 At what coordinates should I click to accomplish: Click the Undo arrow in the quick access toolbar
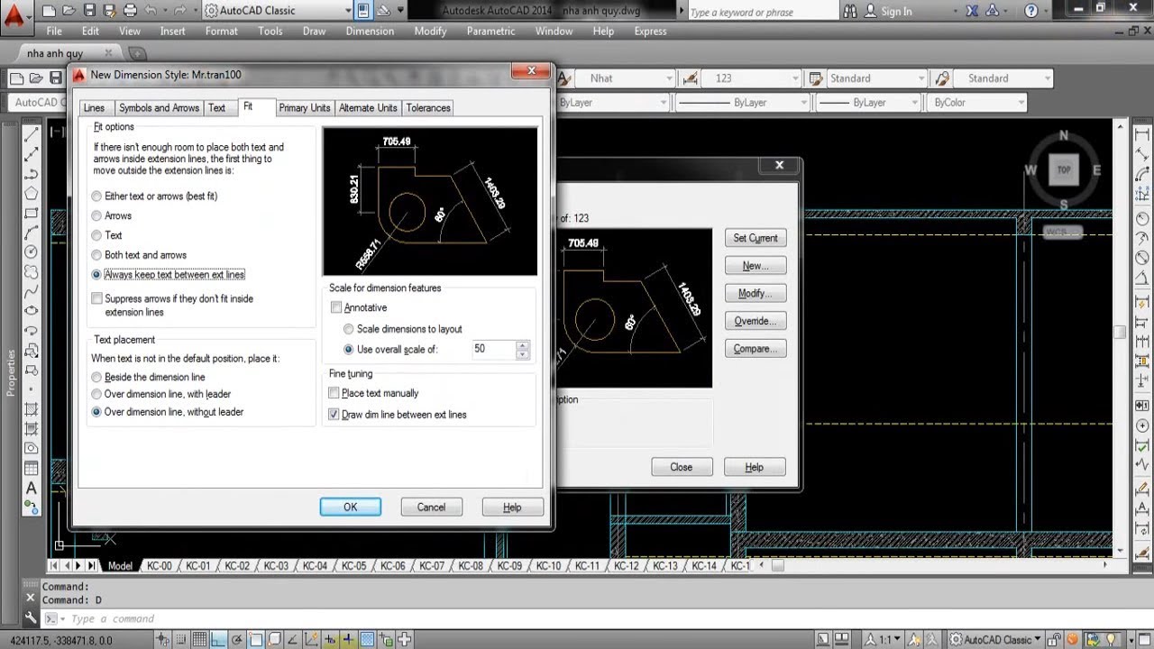coord(151,11)
